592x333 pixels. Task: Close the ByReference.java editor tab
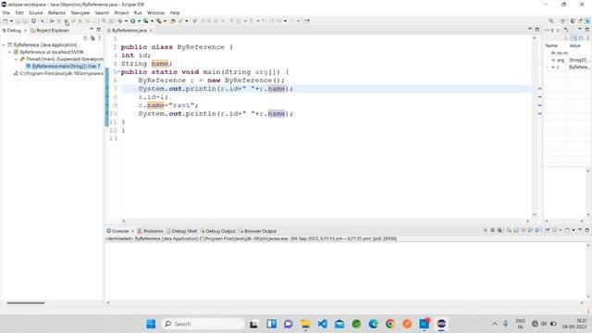(151, 31)
